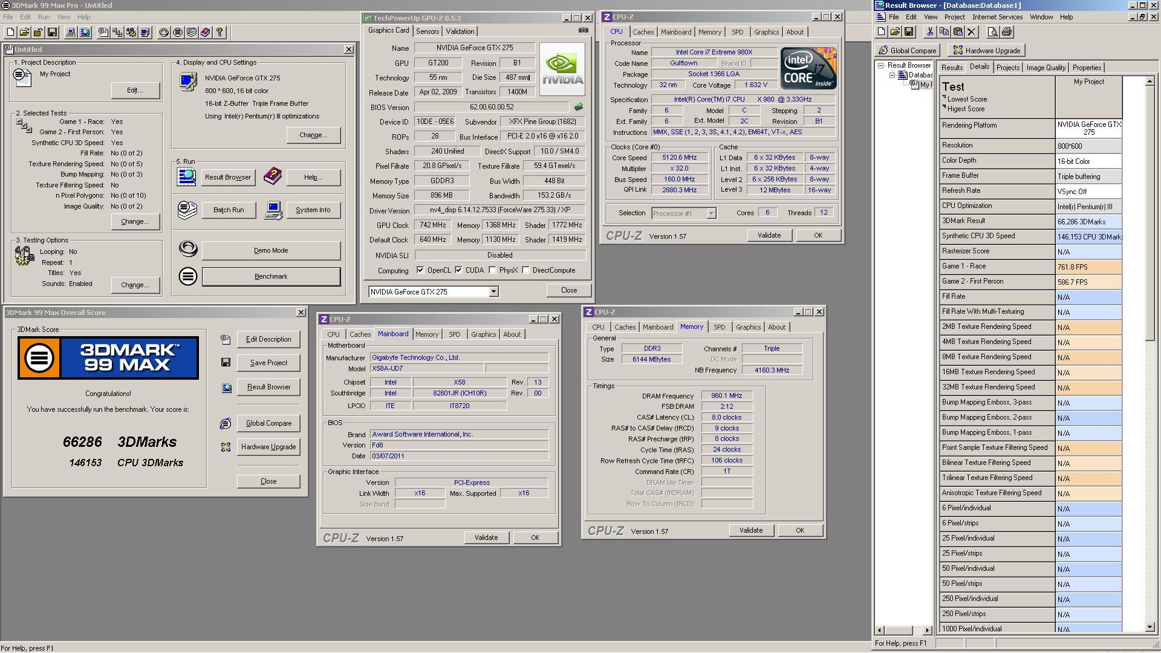Click Benchmark striped-circle icon in 3DMark toolbar

pyautogui.click(x=178, y=33)
